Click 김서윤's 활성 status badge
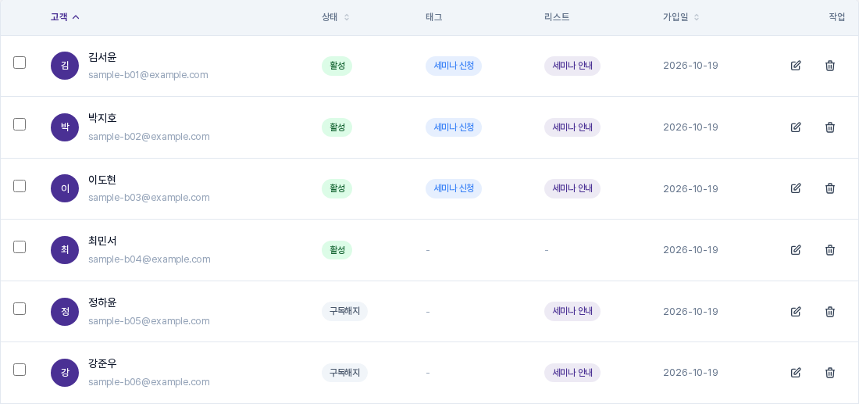 (337, 66)
